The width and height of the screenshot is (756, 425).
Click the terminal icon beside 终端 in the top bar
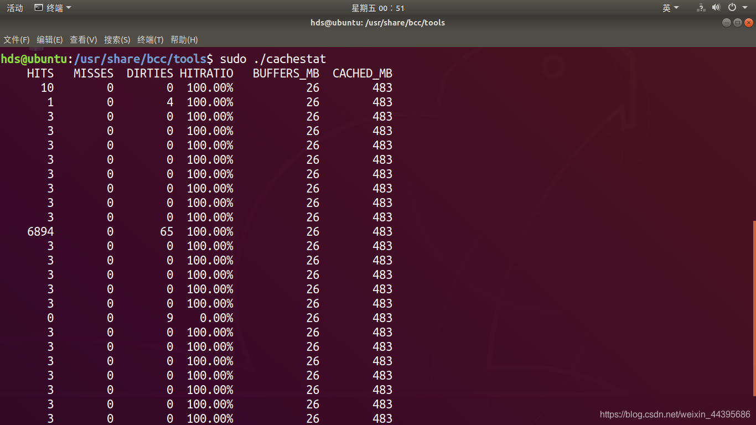tap(39, 8)
